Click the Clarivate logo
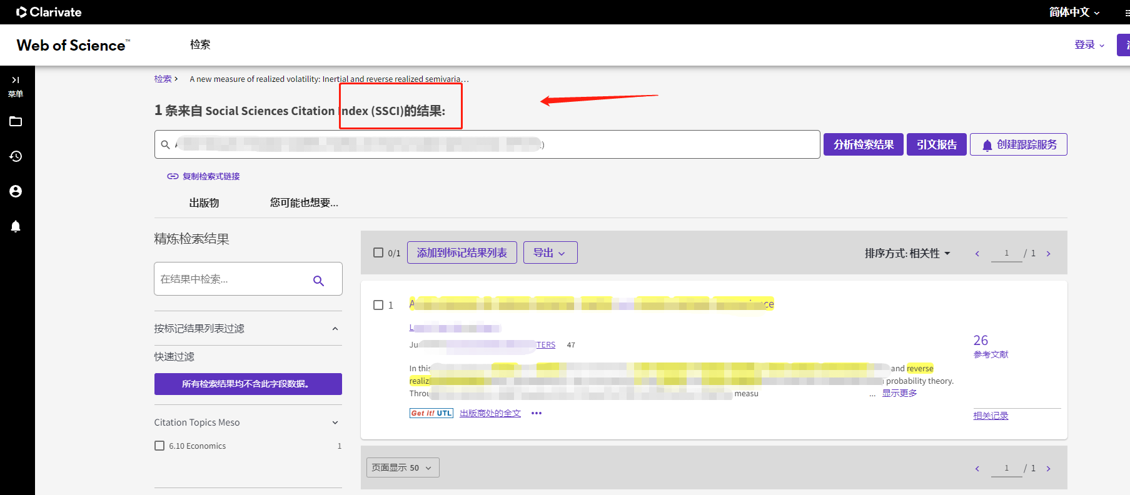The image size is (1130, 495). (x=49, y=12)
